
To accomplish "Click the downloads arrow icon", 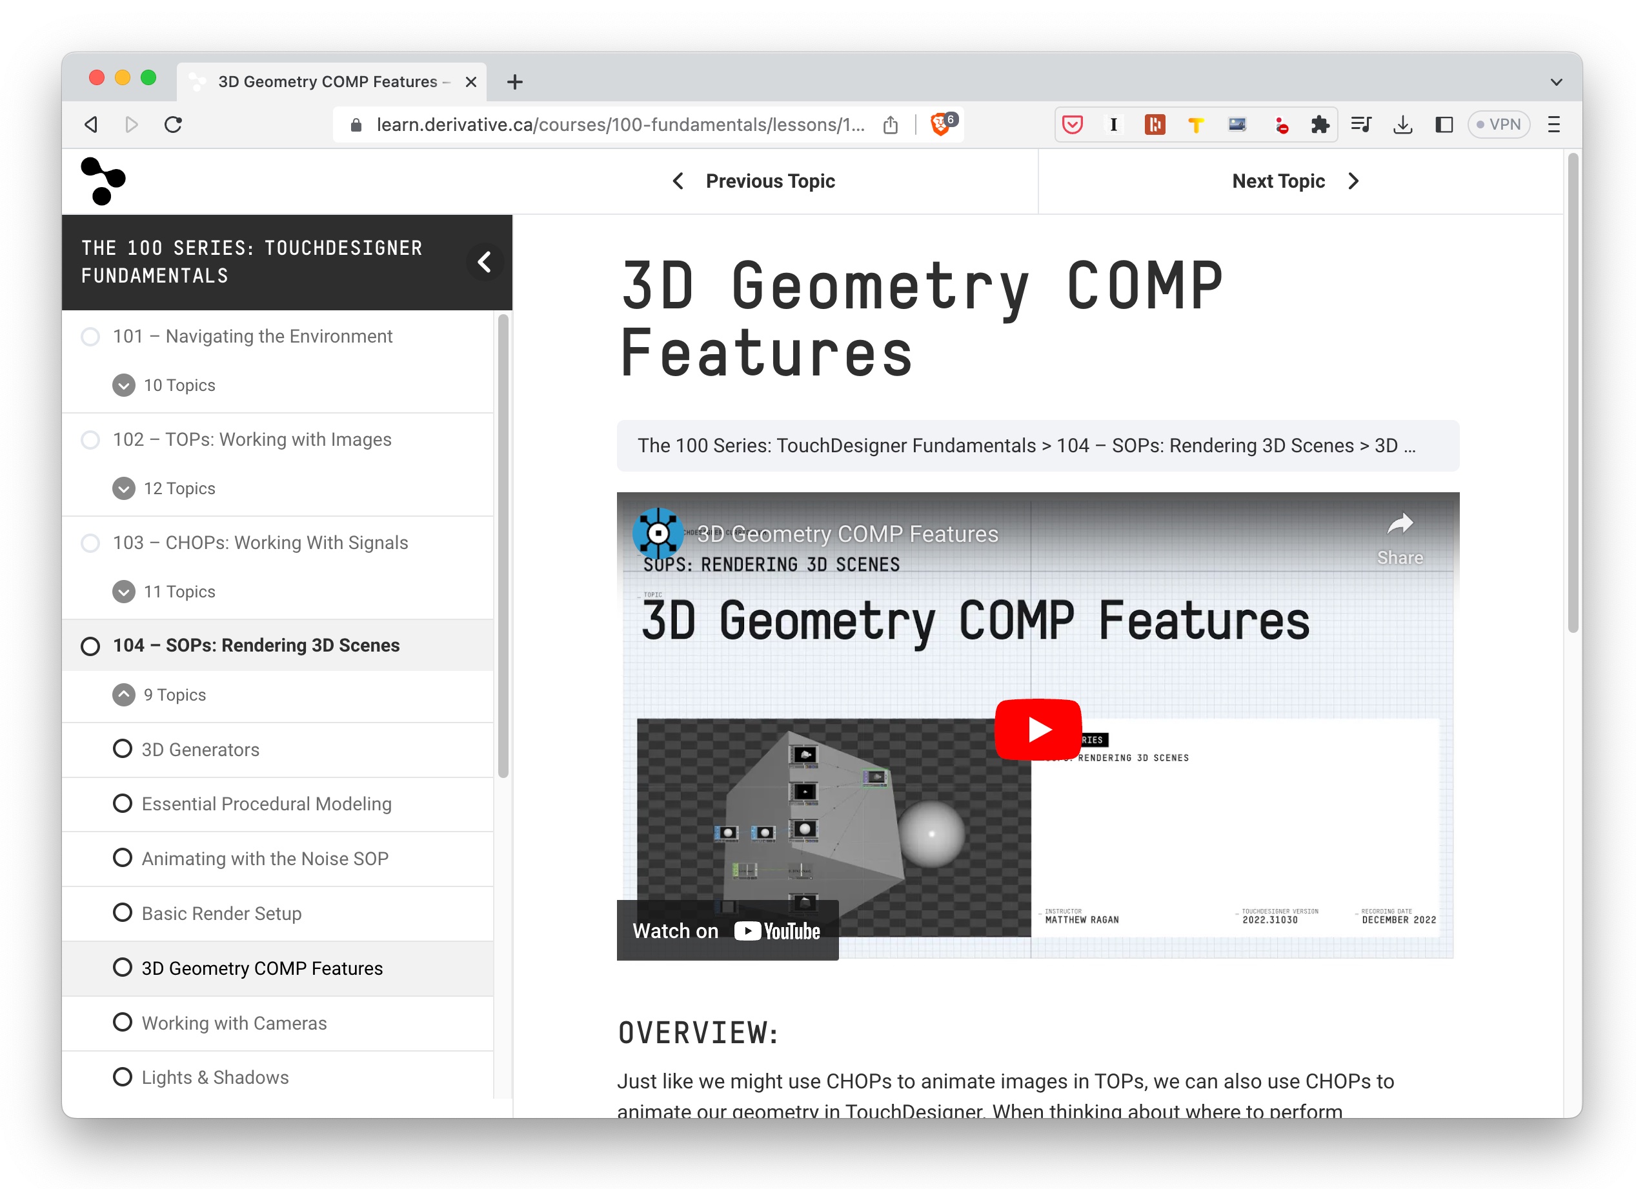I will (x=1402, y=125).
